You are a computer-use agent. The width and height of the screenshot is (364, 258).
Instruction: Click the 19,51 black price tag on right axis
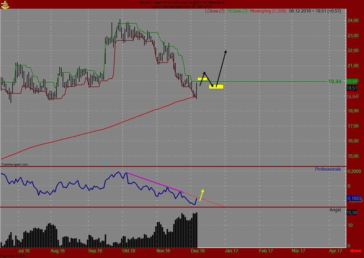[x=352, y=88]
